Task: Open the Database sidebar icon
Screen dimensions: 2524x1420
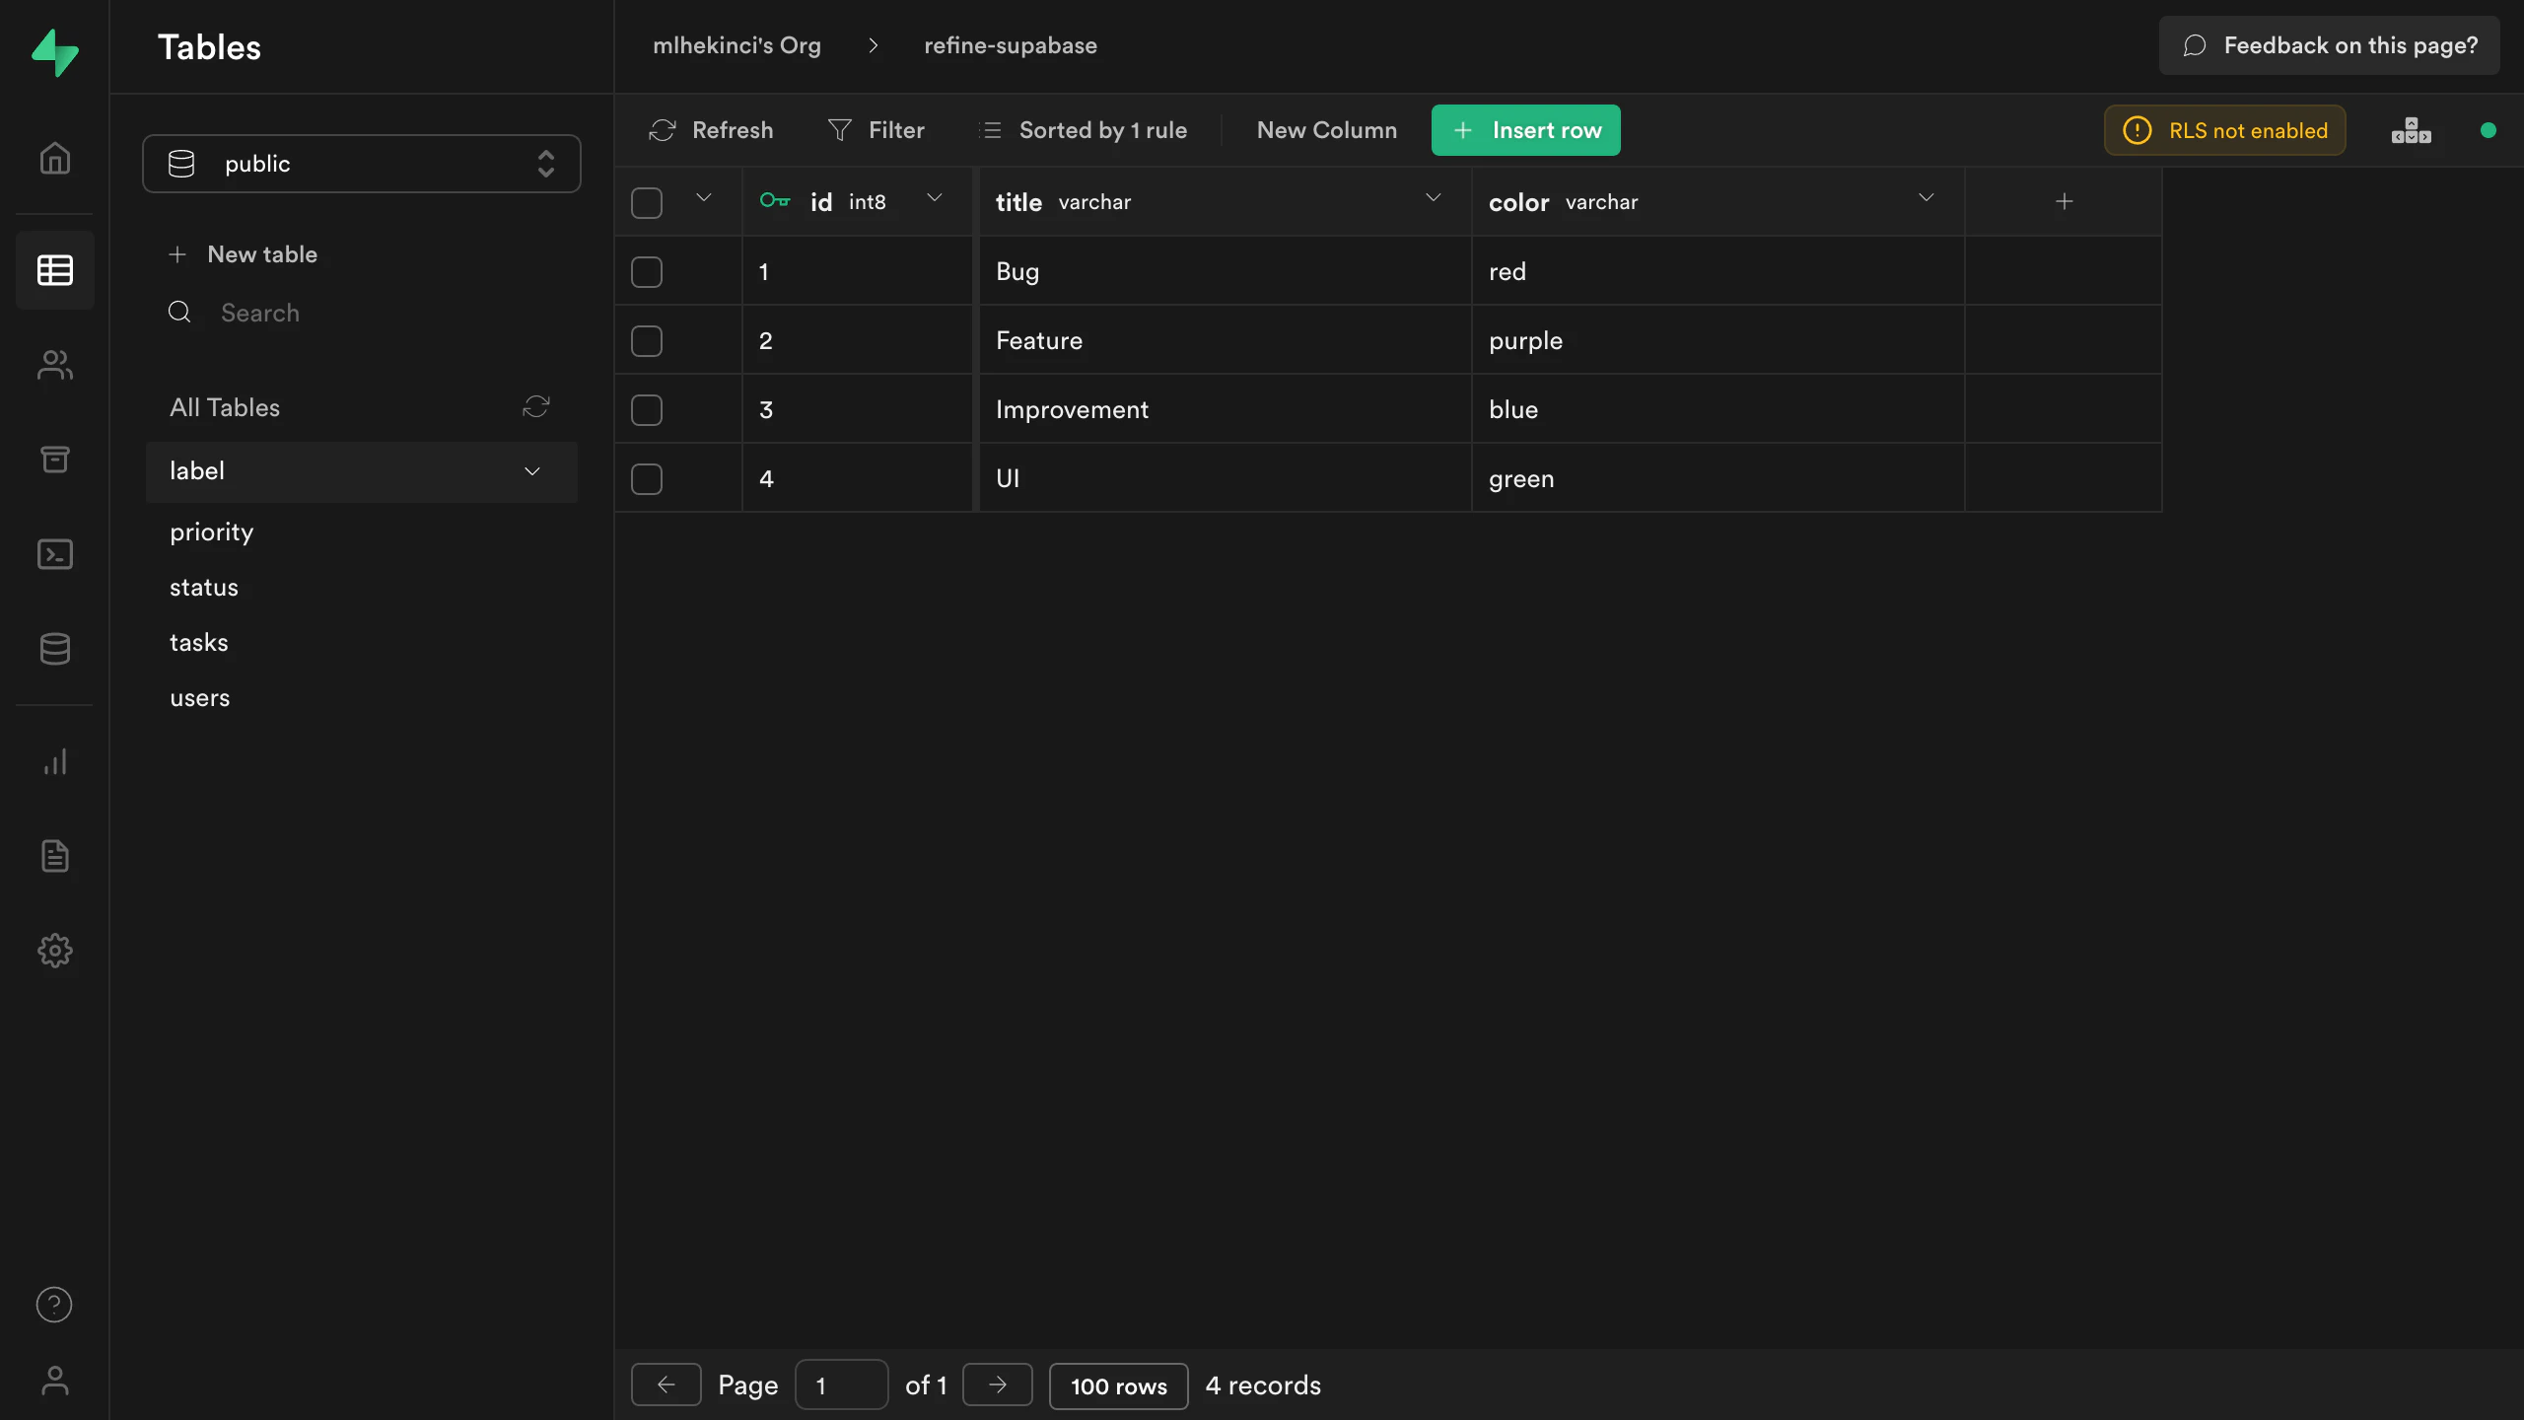Action: pos(54,649)
